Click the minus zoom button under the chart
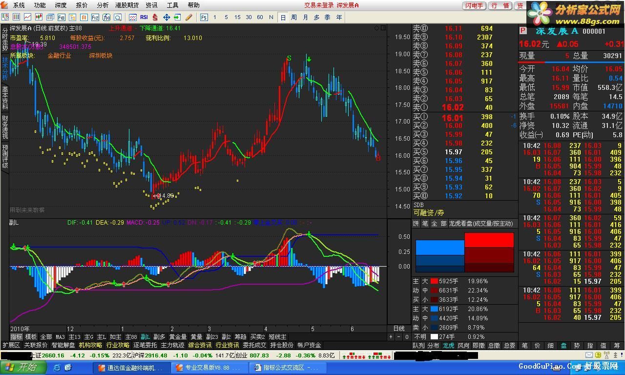The image size is (625, 375). [399, 337]
